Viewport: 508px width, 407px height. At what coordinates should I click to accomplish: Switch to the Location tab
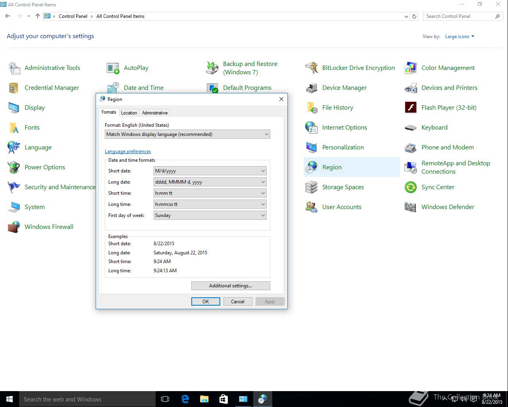point(129,113)
